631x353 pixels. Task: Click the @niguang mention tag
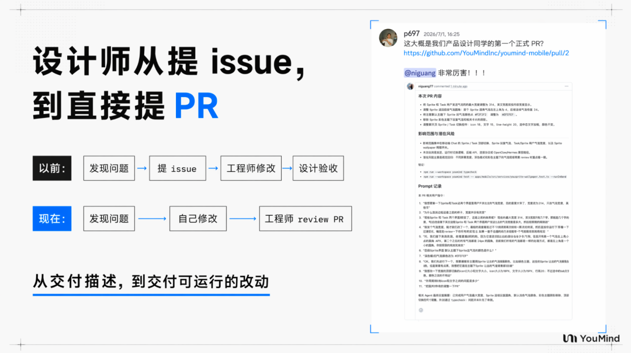click(419, 73)
